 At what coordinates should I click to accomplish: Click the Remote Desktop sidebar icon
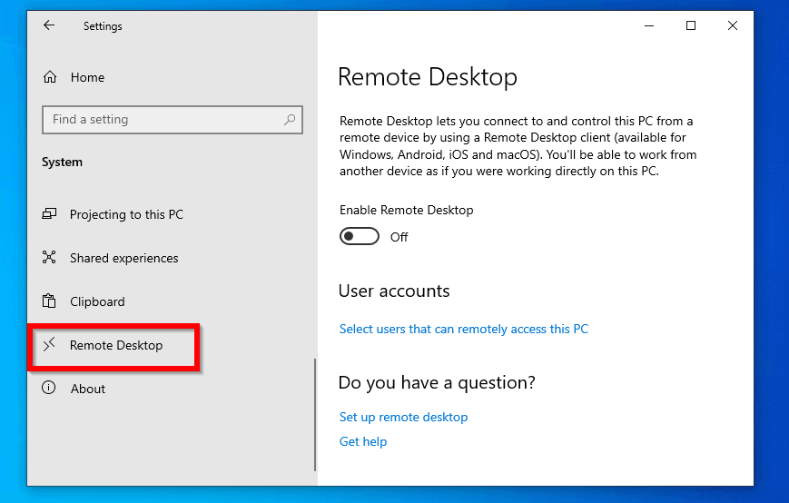[x=49, y=344]
